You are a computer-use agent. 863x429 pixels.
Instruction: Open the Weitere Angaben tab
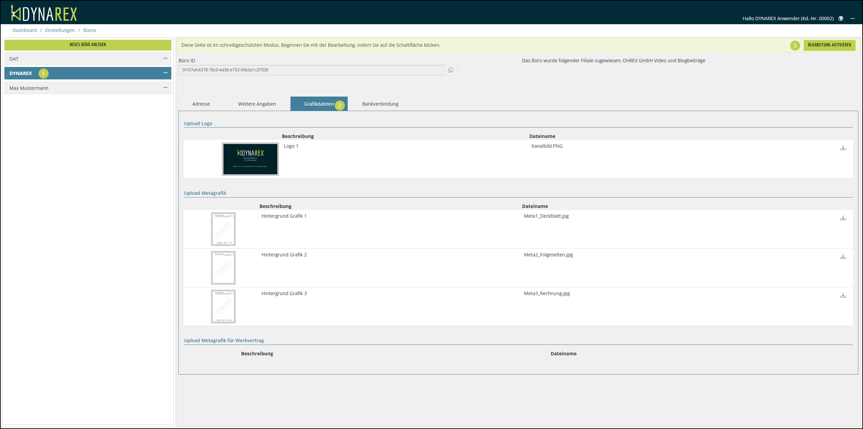[x=257, y=104]
